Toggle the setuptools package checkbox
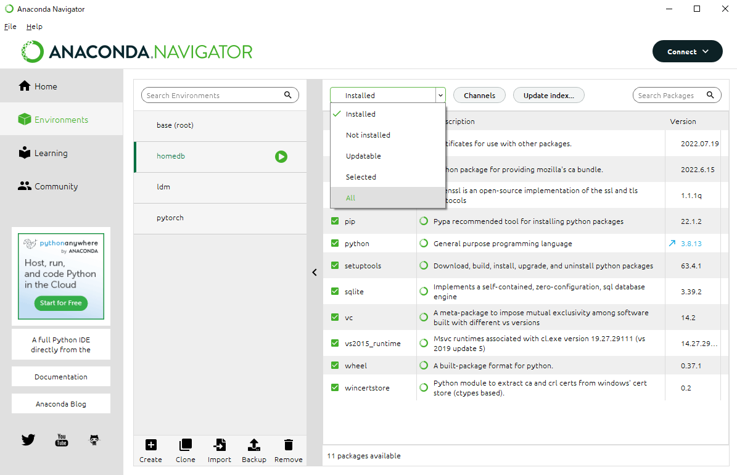The width and height of the screenshot is (737, 475). tap(335, 265)
